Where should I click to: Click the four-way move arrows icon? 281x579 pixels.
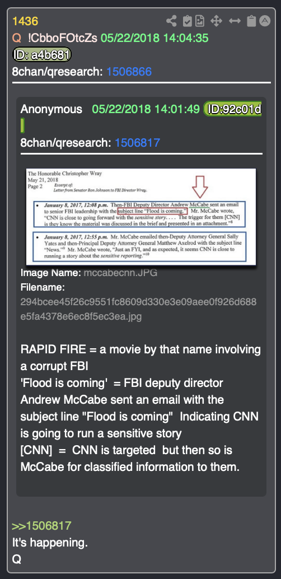pyautogui.click(x=216, y=21)
